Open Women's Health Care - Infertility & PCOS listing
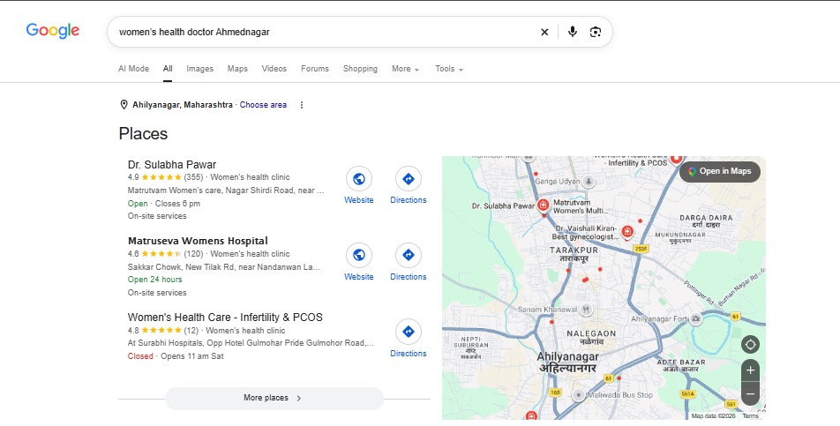840x426 pixels. 225,318
